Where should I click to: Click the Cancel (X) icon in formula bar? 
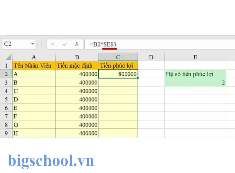(x=53, y=44)
